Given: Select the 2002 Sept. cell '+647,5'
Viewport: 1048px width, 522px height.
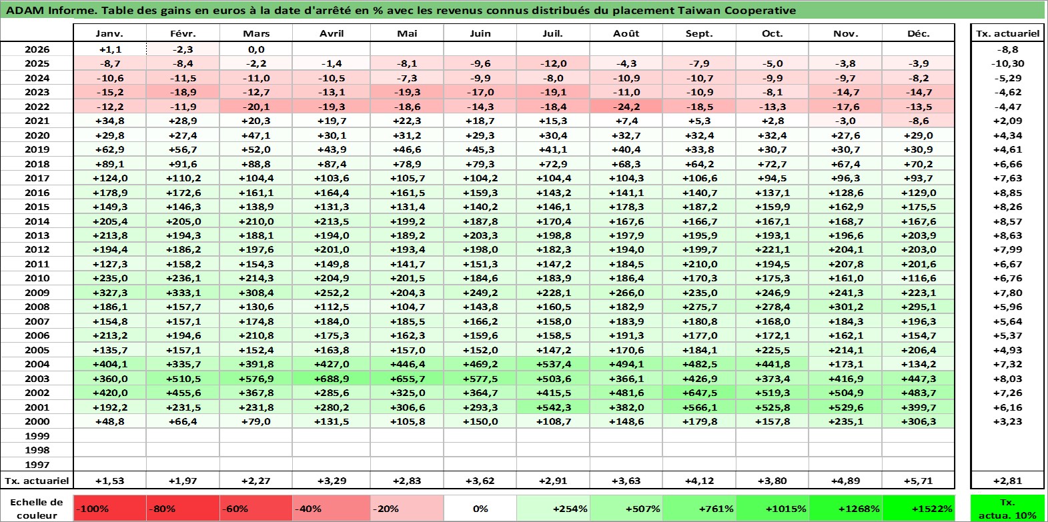Looking at the screenshot, I should click(699, 393).
